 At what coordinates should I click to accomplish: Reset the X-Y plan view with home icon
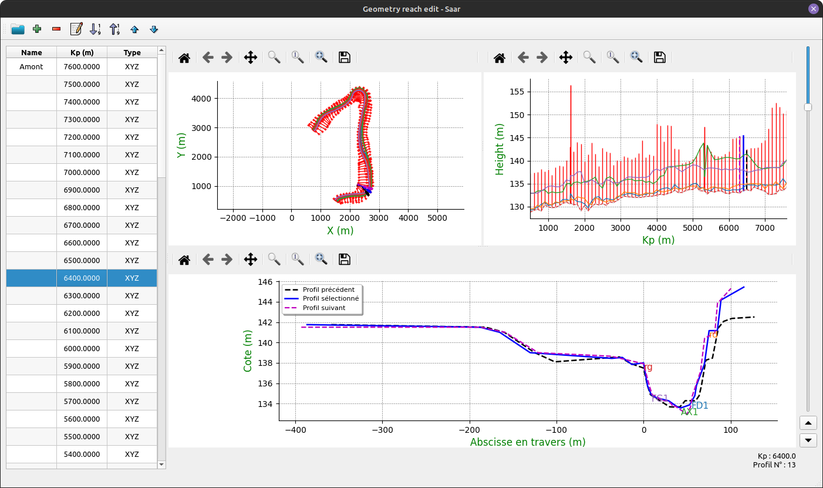coord(184,58)
